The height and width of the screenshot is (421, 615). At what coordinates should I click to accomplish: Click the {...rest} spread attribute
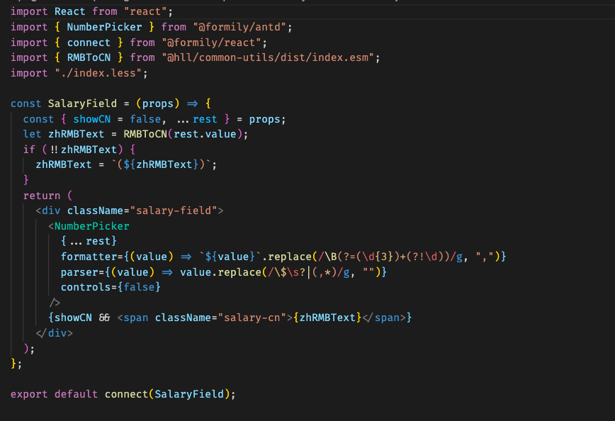click(89, 241)
